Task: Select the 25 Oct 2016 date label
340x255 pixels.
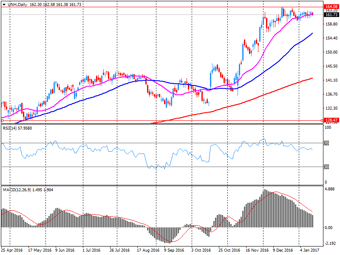Action: click(x=229, y=250)
